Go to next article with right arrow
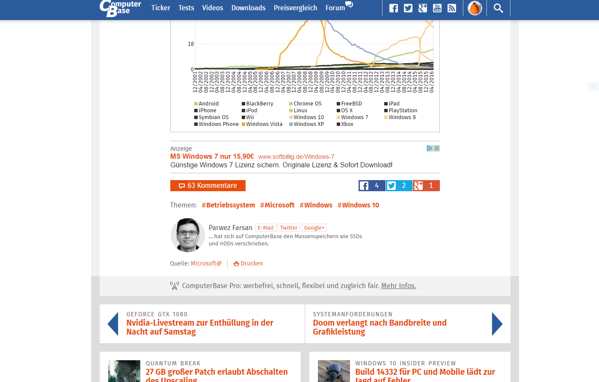 497,324
